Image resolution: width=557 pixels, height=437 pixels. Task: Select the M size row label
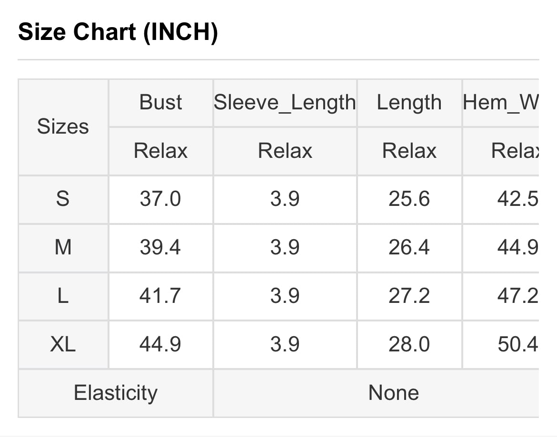tap(63, 248)
